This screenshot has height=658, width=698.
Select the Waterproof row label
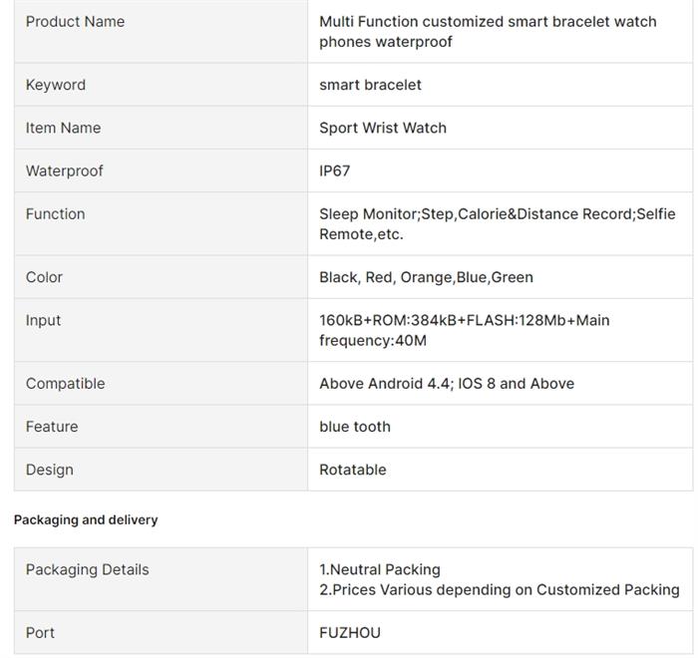pyautogui.click(x=65, y=170)
